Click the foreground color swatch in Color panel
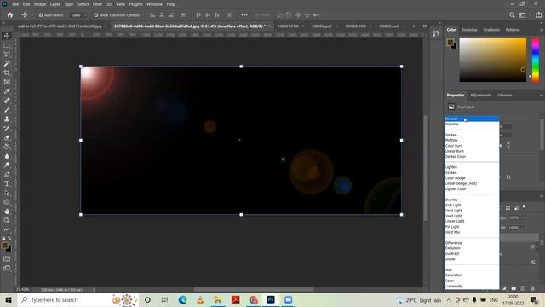 tap(450, 43)
